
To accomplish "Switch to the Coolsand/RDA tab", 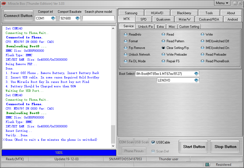I will (209, 19).
